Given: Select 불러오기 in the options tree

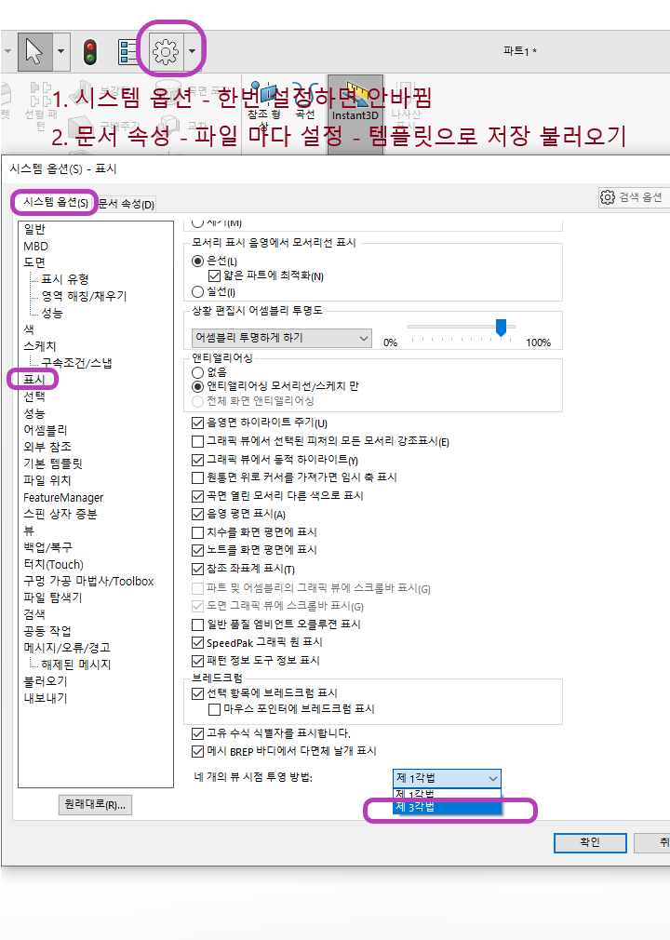Looking at the screenshot, I should pos(46,681).
